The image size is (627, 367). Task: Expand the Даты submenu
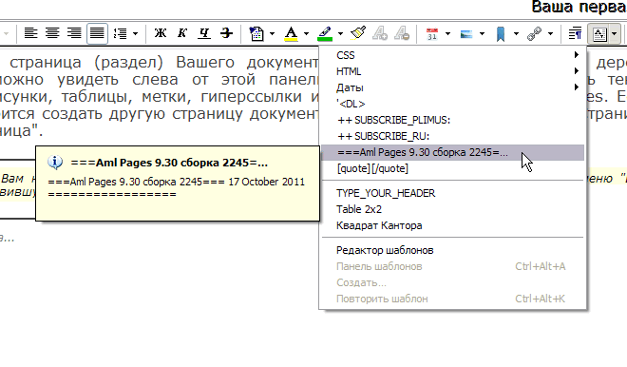453,87
